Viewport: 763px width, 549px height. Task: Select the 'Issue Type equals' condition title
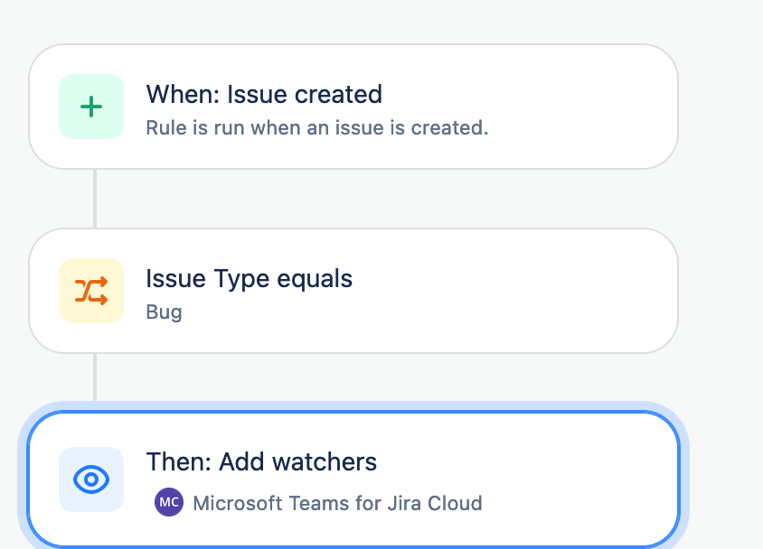point(250,279)
